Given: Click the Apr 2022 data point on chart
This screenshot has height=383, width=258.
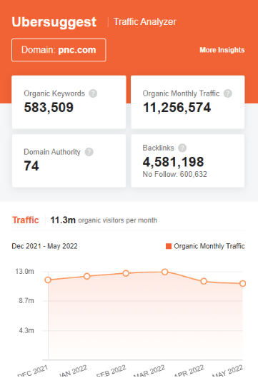Looking at the screenshot, I should pyautogui.click(x=204, y=282).
